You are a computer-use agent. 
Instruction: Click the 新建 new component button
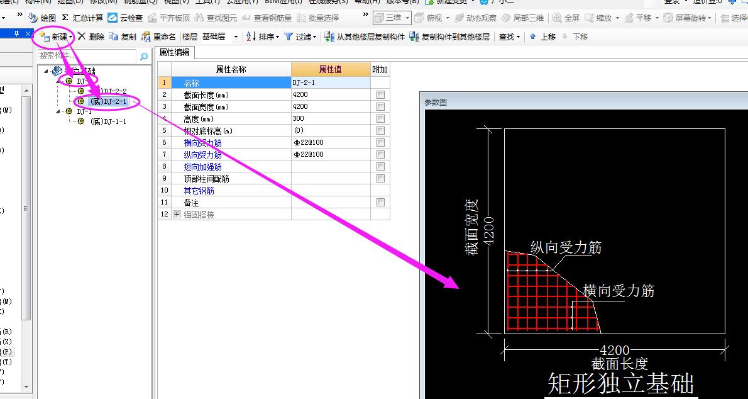click(53, 37)
